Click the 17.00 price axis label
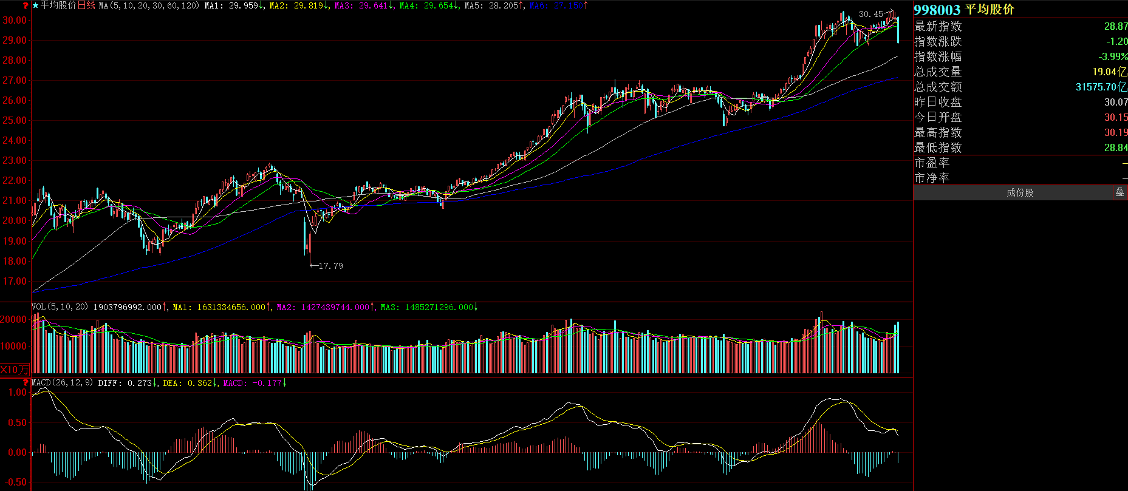1128x491 pixels. [15, 281]
